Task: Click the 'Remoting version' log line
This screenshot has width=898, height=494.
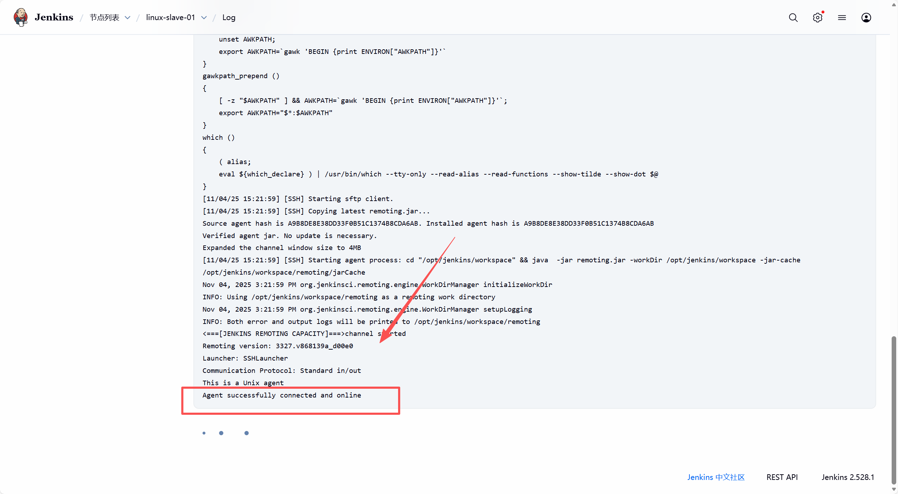Action: (x=278, y=346)
